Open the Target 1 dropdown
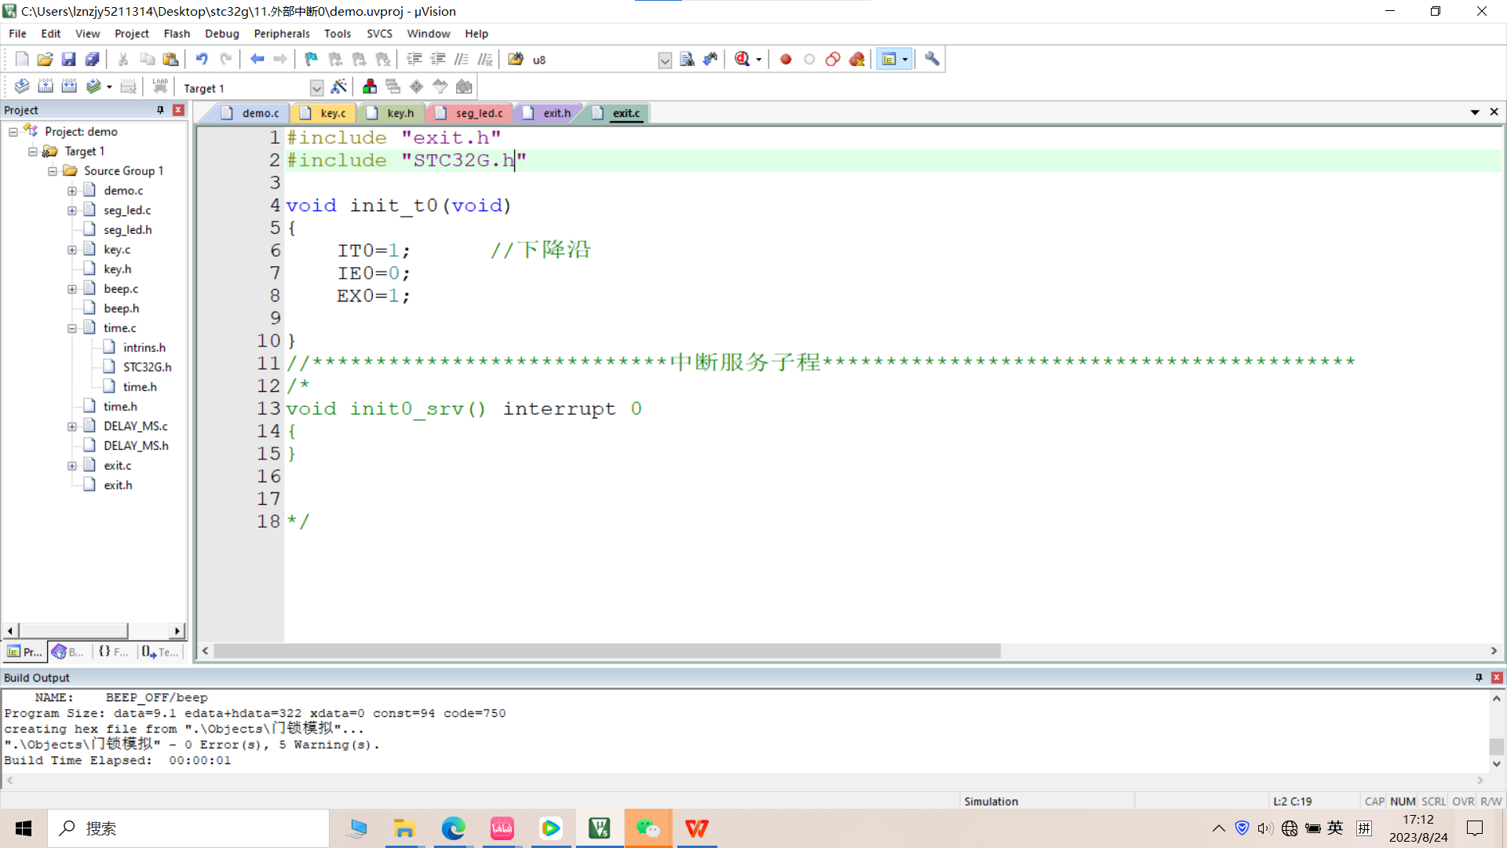Viewport: 1507px width, 848px height. click(316, 88)
